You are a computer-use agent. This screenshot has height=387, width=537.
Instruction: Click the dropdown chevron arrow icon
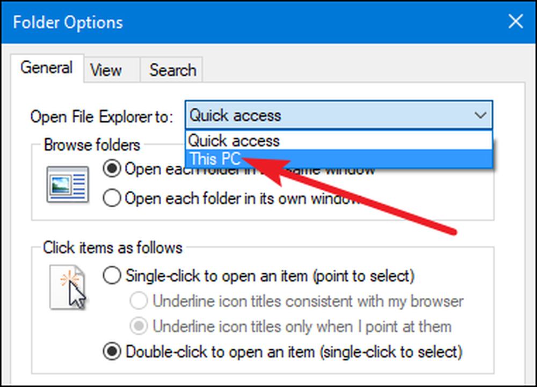click(x=481, y=115)
